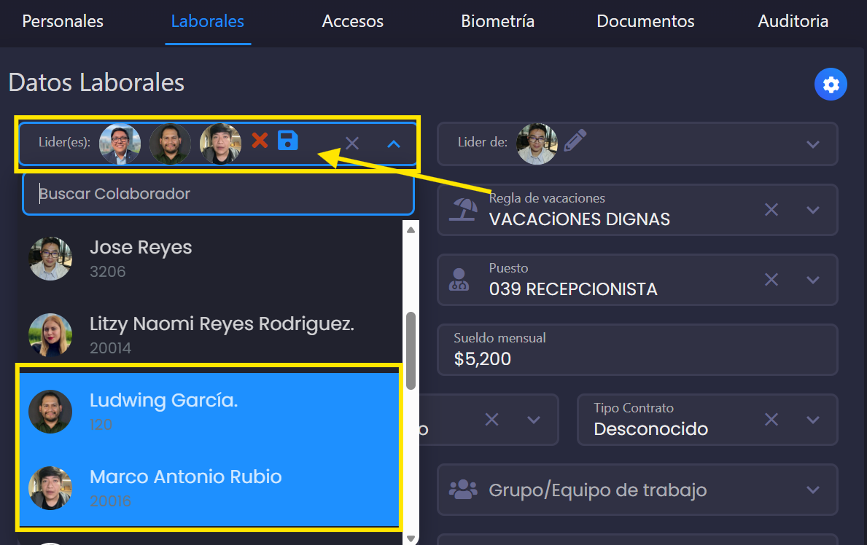The image size is (867, 545).
Task: Select Jose Reyes from the list
Action: 210,259
